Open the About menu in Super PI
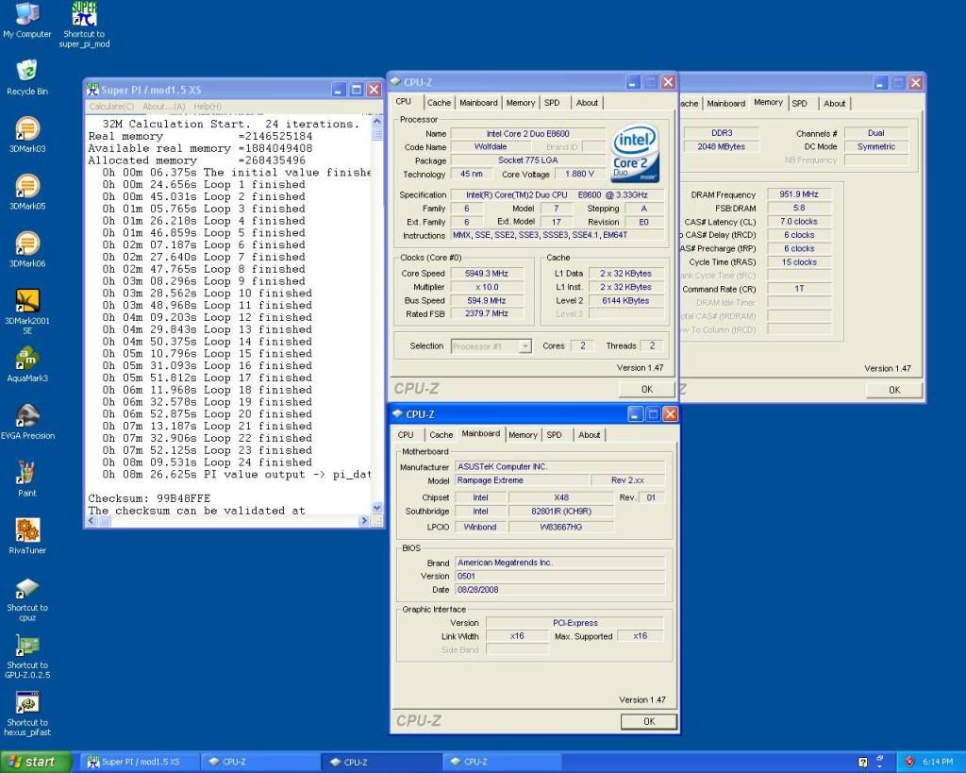The image size is (966, 773). point(163,107)
